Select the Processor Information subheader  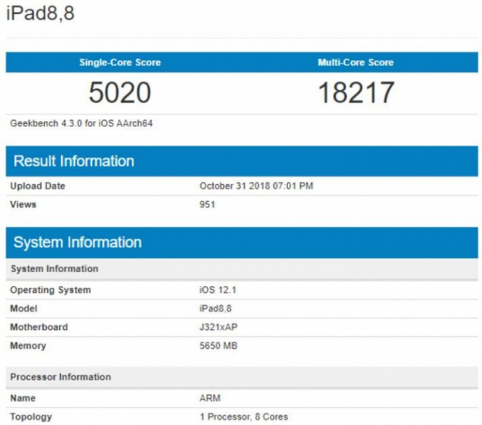point(242,377)
